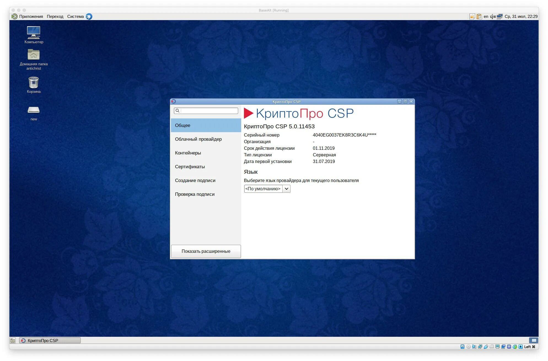Open the Приложения menu

31,17
